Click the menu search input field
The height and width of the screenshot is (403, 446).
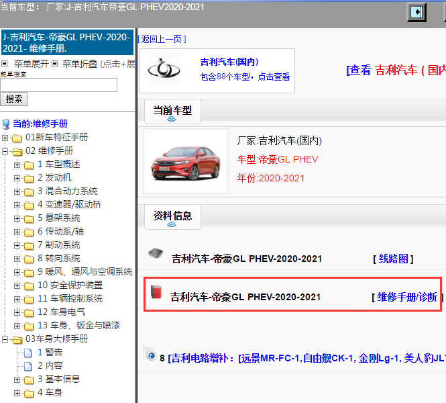[58, 85]
